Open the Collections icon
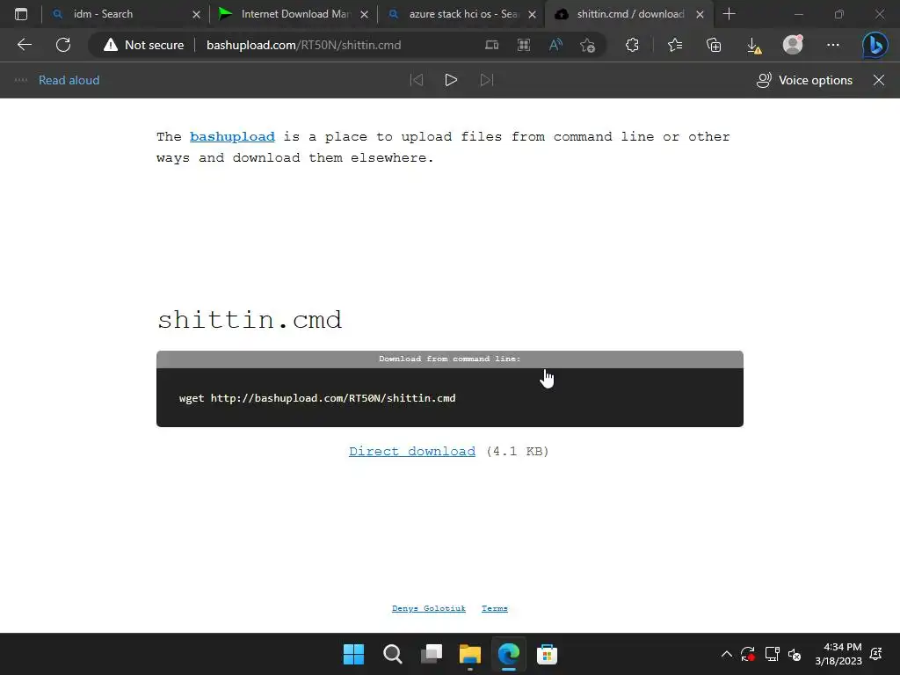The image size is (900, 675). pyautogui.click(x=714, y=45)
